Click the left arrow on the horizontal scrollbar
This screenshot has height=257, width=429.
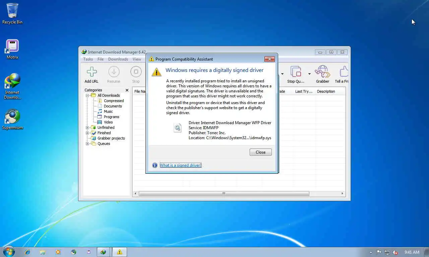coord(135,193)
